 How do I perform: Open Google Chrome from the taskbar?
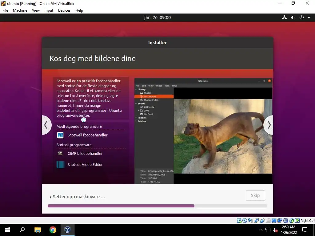point(53,230)
